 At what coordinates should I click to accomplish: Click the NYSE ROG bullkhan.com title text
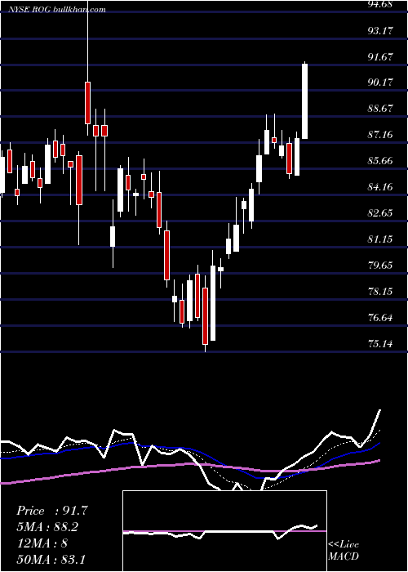57,9
